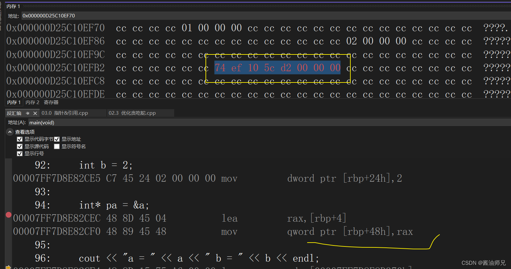Click operand qword ptr [rbp+48h],rax
The image size is (511, 269).
pos(350,232)
